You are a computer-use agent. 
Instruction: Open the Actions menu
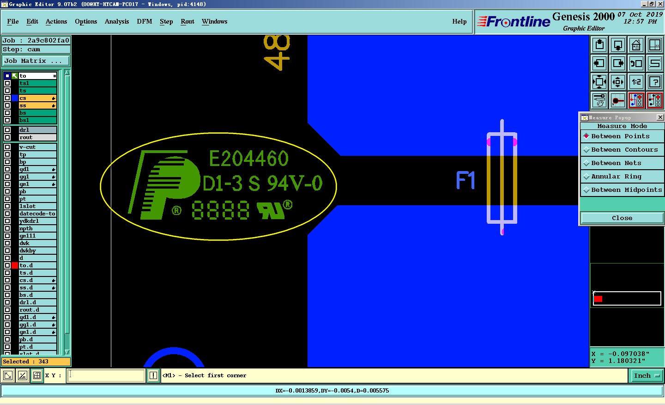point(56,22)
